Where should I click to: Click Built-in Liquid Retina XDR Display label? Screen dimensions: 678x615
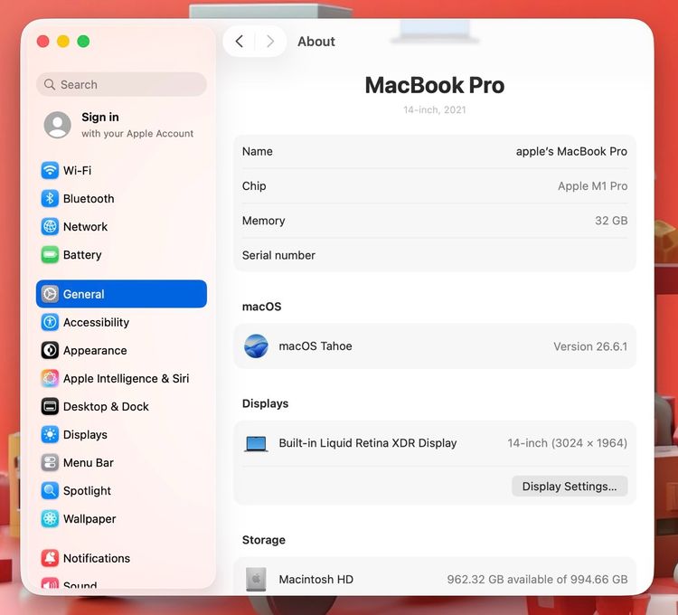point(368,443)
